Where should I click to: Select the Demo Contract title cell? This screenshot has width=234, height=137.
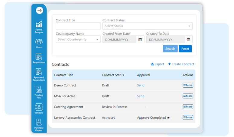pyautogui.click(x=65, y=85)
